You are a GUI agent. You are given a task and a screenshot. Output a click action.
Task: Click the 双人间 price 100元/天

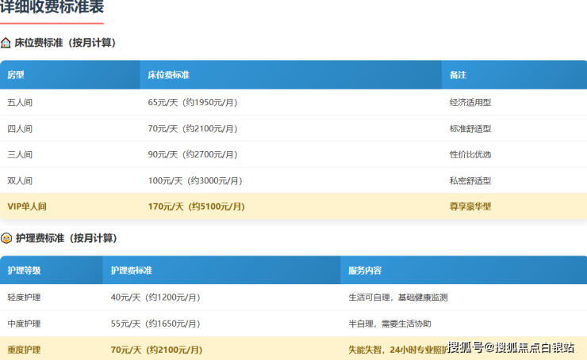tap(165, 180)
